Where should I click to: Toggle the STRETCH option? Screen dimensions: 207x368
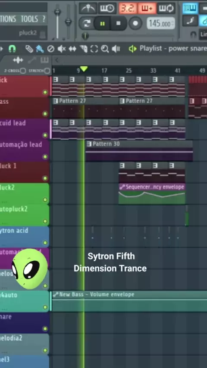(x=47, y=71)
